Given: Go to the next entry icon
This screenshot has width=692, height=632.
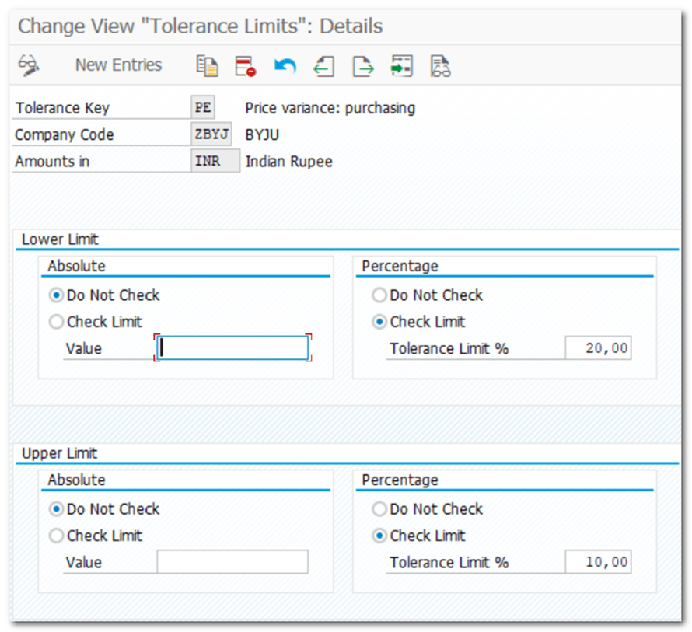Looking at the screenshot, I should coord(362,66).
